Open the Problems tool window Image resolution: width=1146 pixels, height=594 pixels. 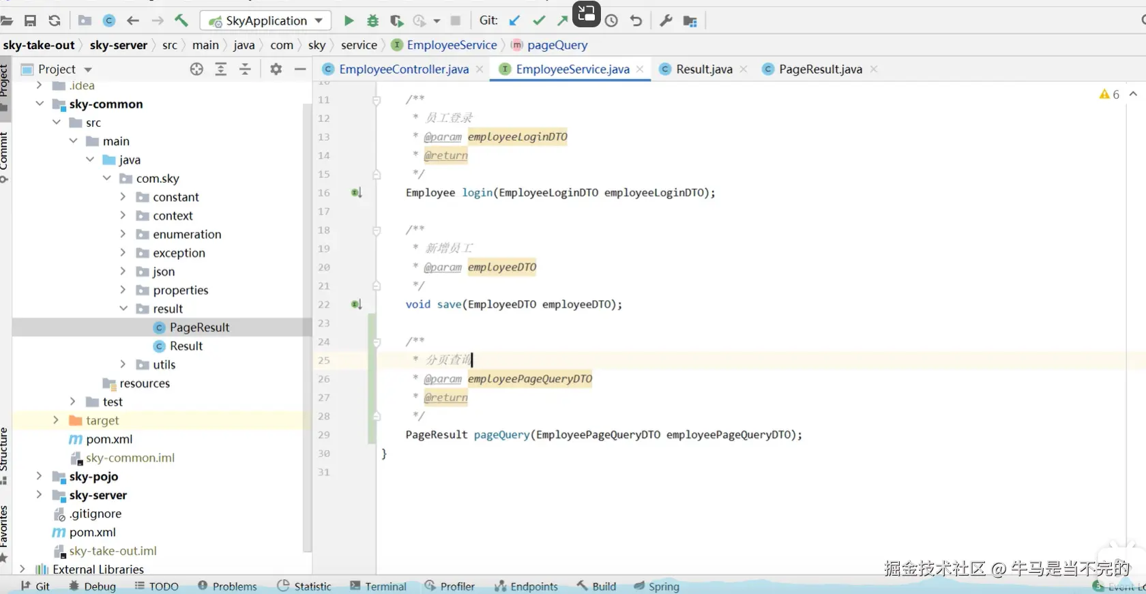[227, 586]
